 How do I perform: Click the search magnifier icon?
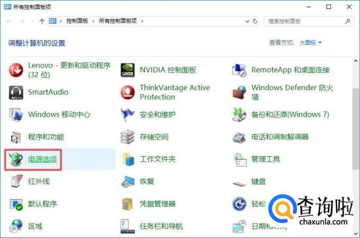pos(348,21)
